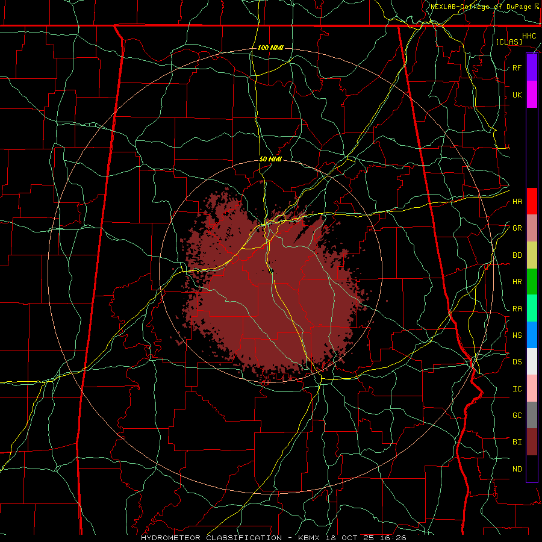This screenshot has width=542, height=542.
Task: Click the HHC product code label
Action: pos(529,36)
